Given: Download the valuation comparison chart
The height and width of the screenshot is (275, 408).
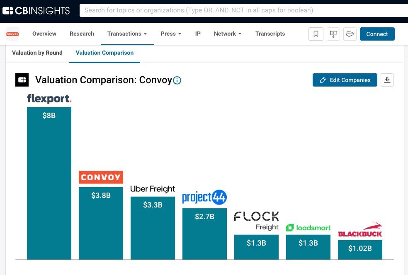Looking at the screenshot, I should [387, 80].
